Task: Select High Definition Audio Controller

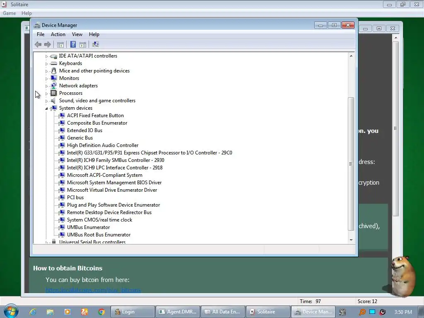Action: [x=103, y=145]
